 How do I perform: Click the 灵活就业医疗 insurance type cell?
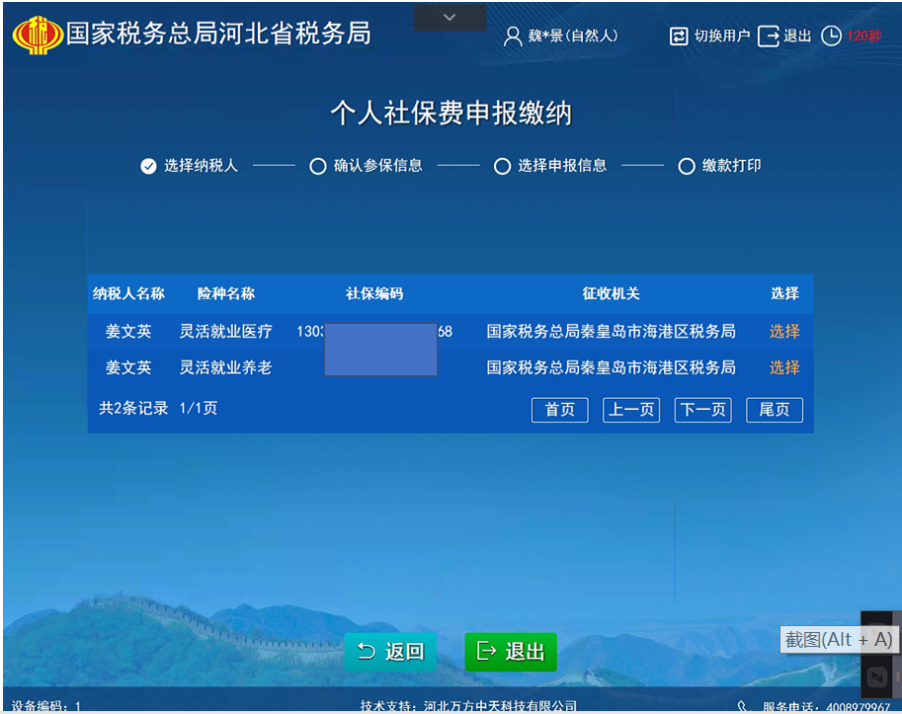coord(225,331)
